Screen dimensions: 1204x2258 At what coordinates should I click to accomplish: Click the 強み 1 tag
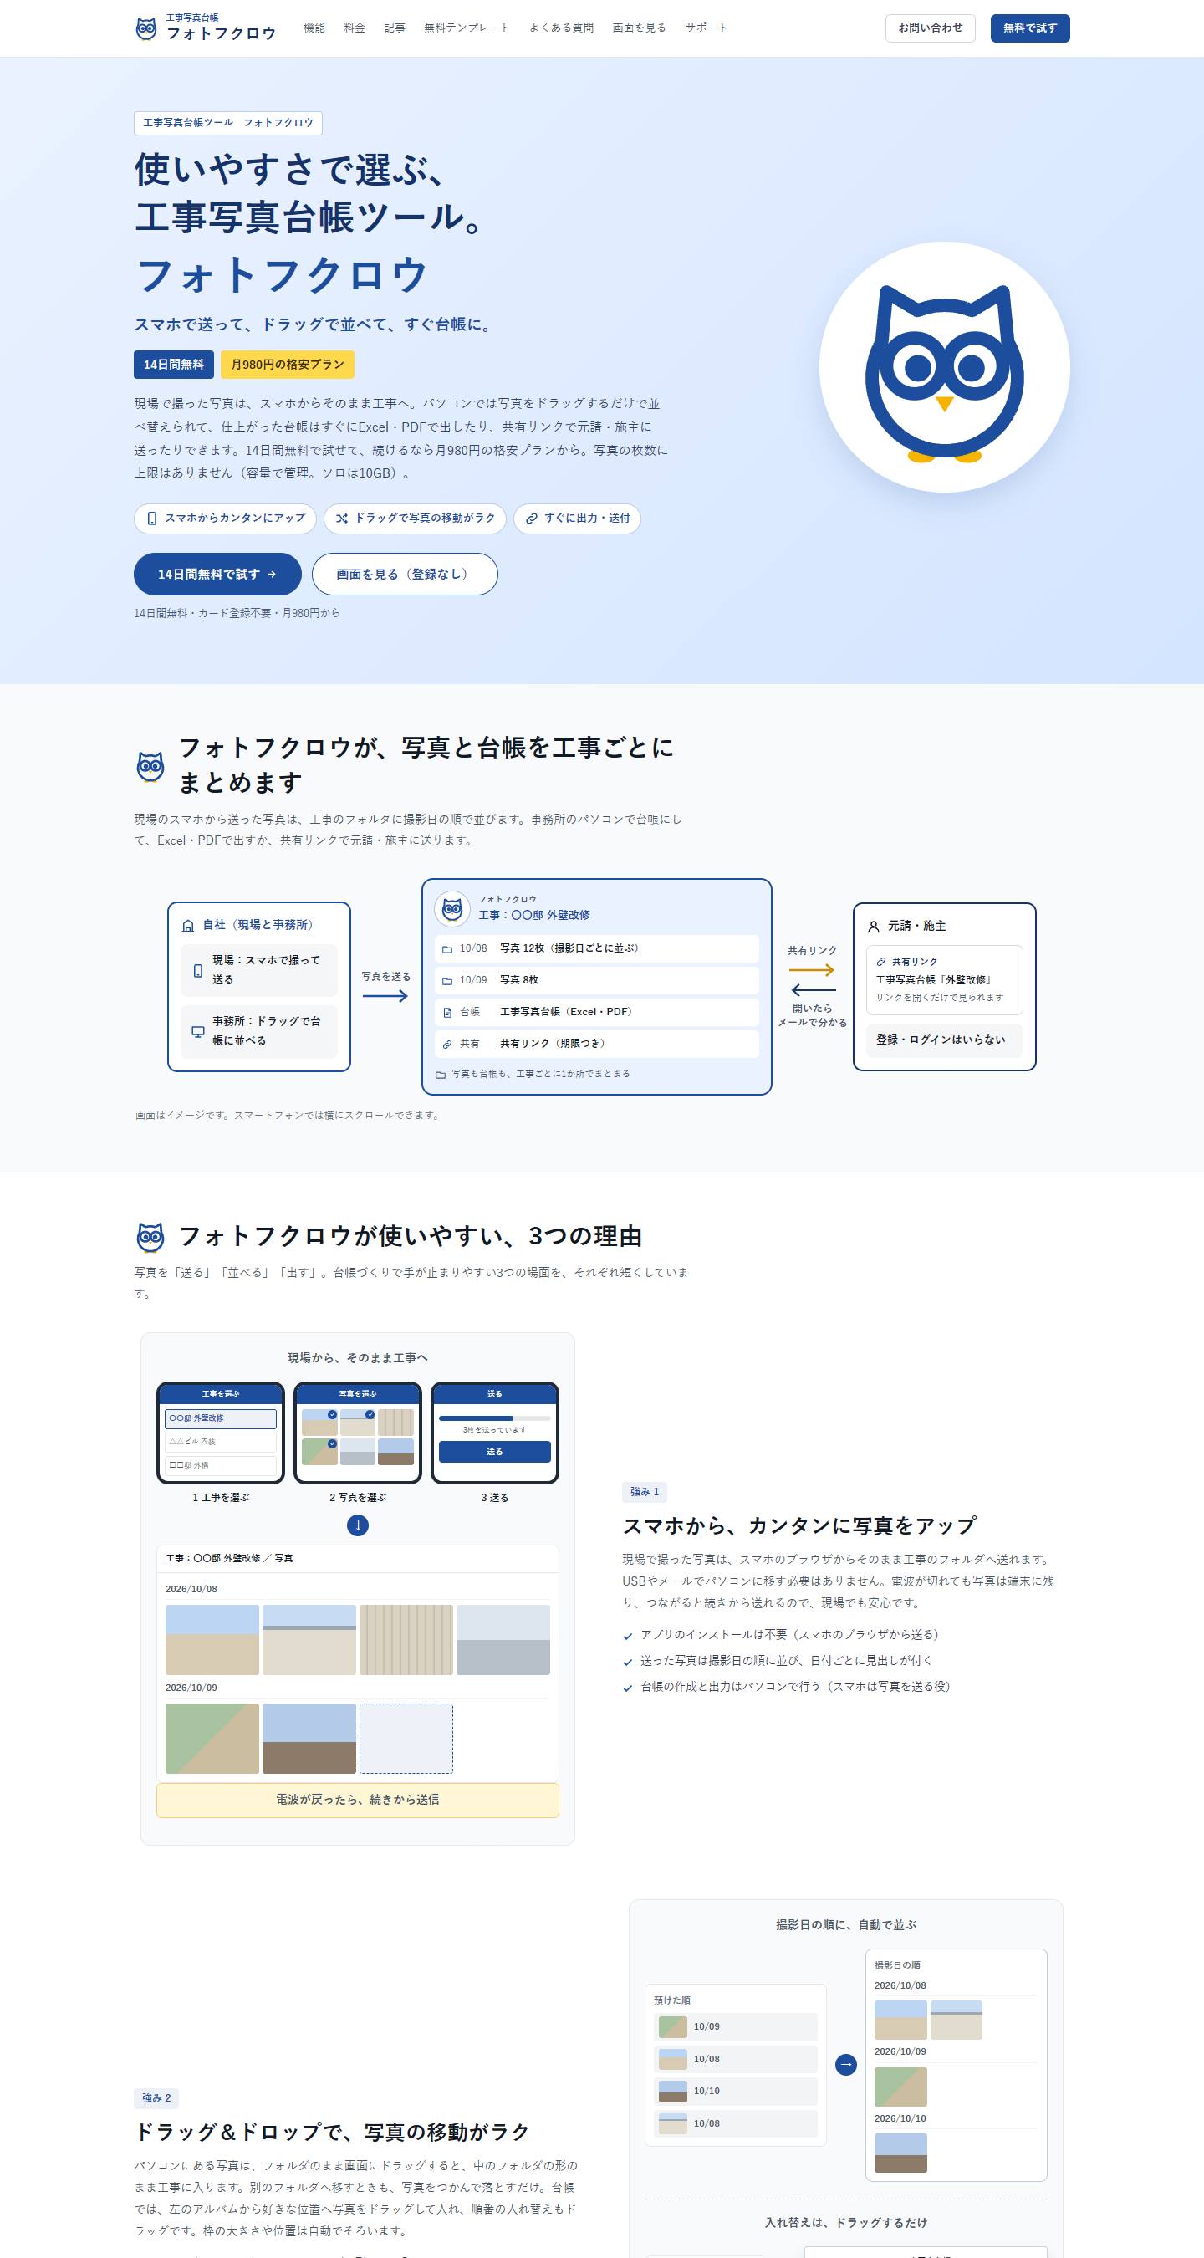coord(645,1492)
